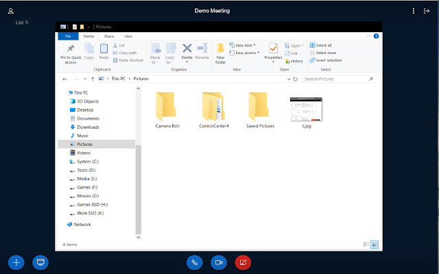Switch to details view icon

pyautogui.click(x=366, y=245)
